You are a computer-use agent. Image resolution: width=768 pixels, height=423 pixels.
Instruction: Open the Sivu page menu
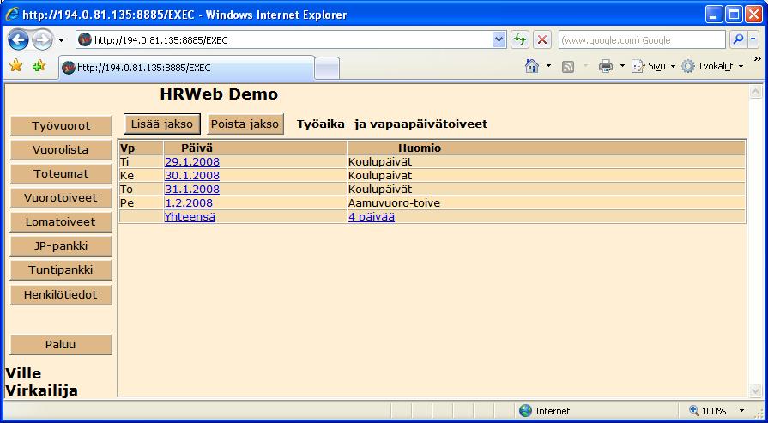653,67
